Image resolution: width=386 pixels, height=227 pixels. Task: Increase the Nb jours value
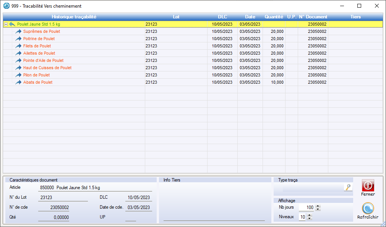318,206
